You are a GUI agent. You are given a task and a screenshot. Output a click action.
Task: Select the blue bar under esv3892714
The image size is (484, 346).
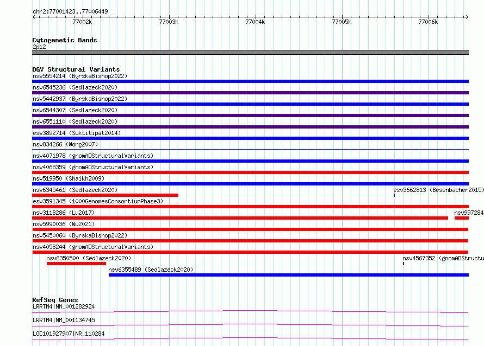pos(250,138)
